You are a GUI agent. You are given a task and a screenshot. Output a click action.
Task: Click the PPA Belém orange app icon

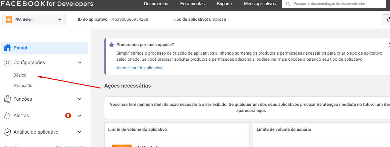pyautogui.click(x=9, y=20)
